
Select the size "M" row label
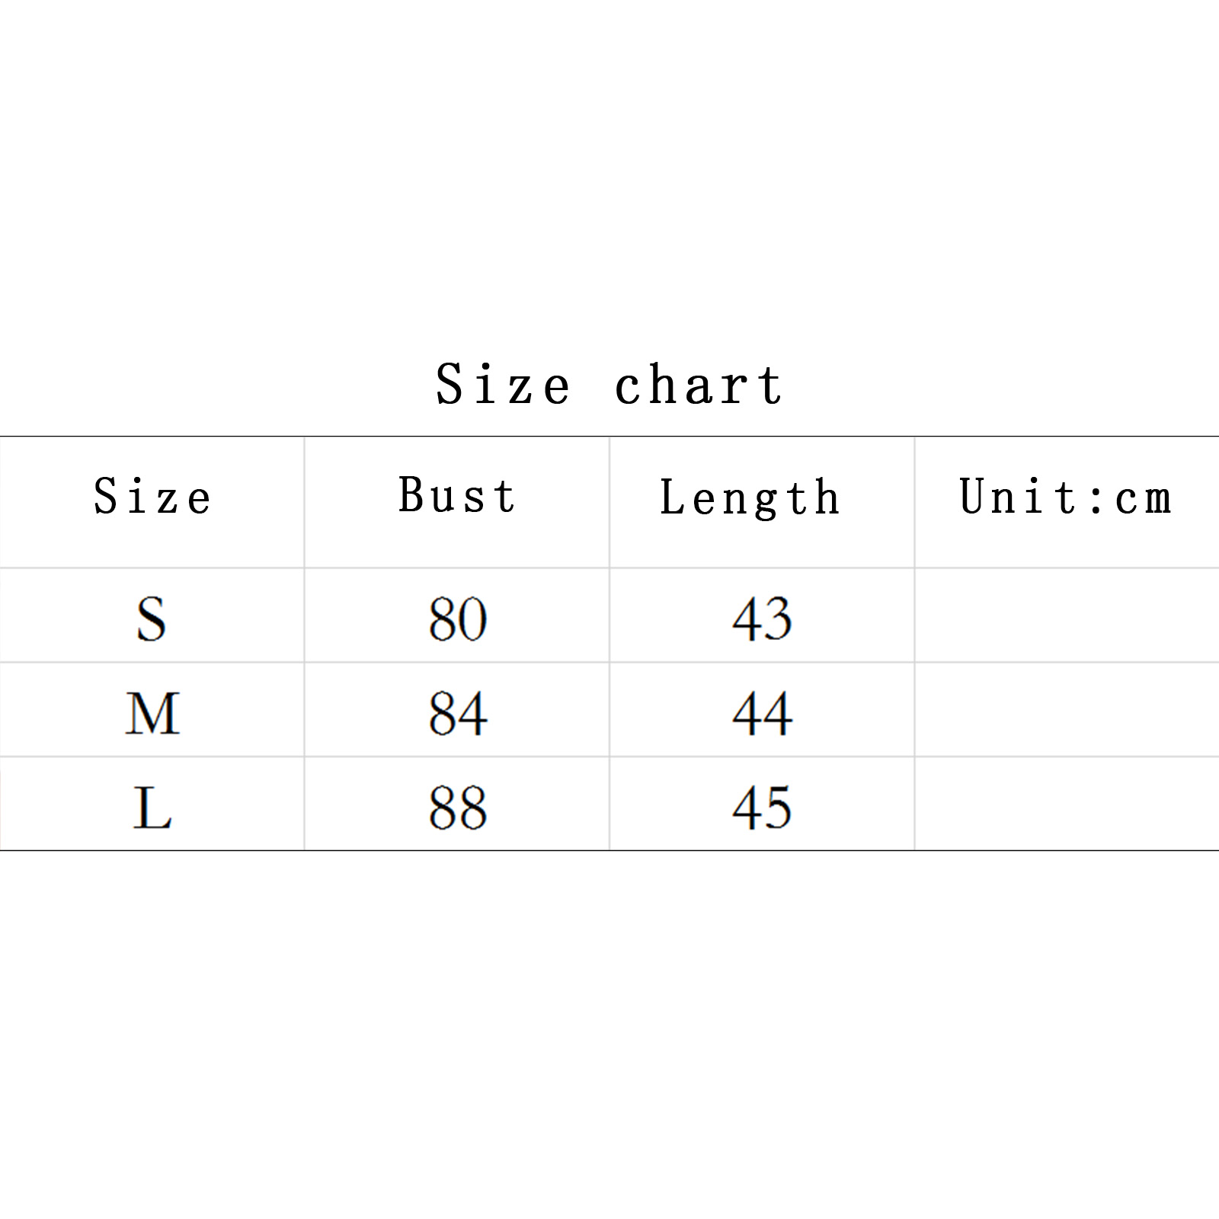tap(152, 713)
